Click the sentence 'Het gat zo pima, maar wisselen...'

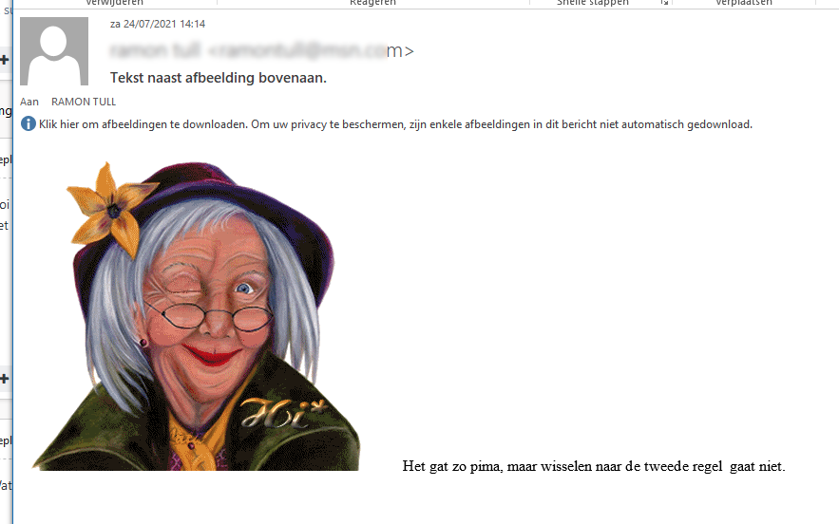594,466
